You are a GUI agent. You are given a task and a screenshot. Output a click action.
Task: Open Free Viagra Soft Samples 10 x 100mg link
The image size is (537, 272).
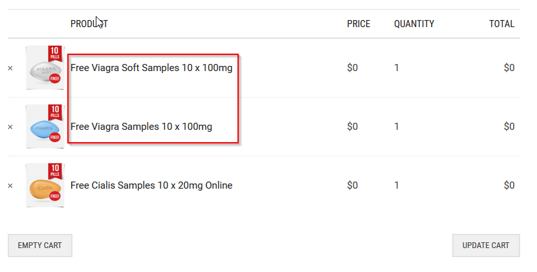(x=151, y=68)
